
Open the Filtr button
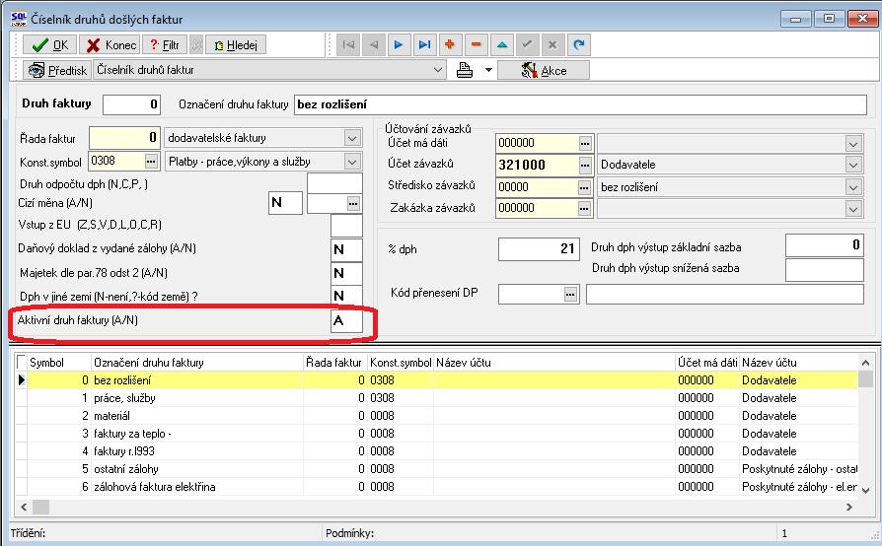(164, 45)
